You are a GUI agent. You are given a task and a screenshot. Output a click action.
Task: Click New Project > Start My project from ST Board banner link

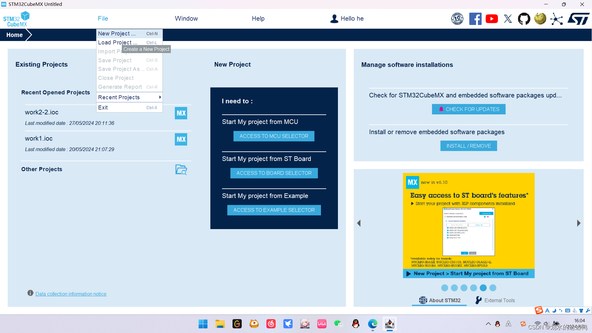click(469, 273)
